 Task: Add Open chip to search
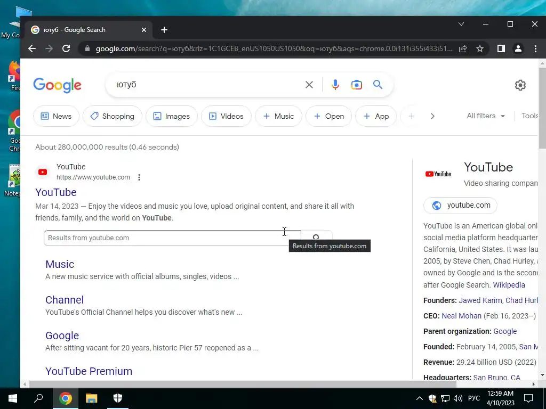(x=328, y=116)
